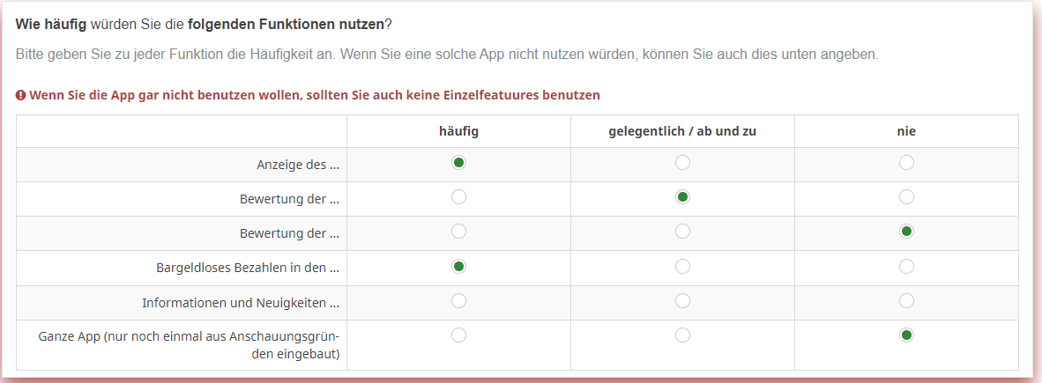Choose 'gelegentlich / ab und zu' for 'Bargeldloses Bezahlen'
This screenshot has width=1042, height=383.
682,266
